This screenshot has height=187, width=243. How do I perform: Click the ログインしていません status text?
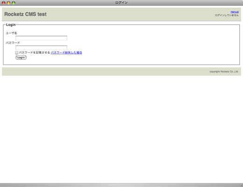coord(227,15)
